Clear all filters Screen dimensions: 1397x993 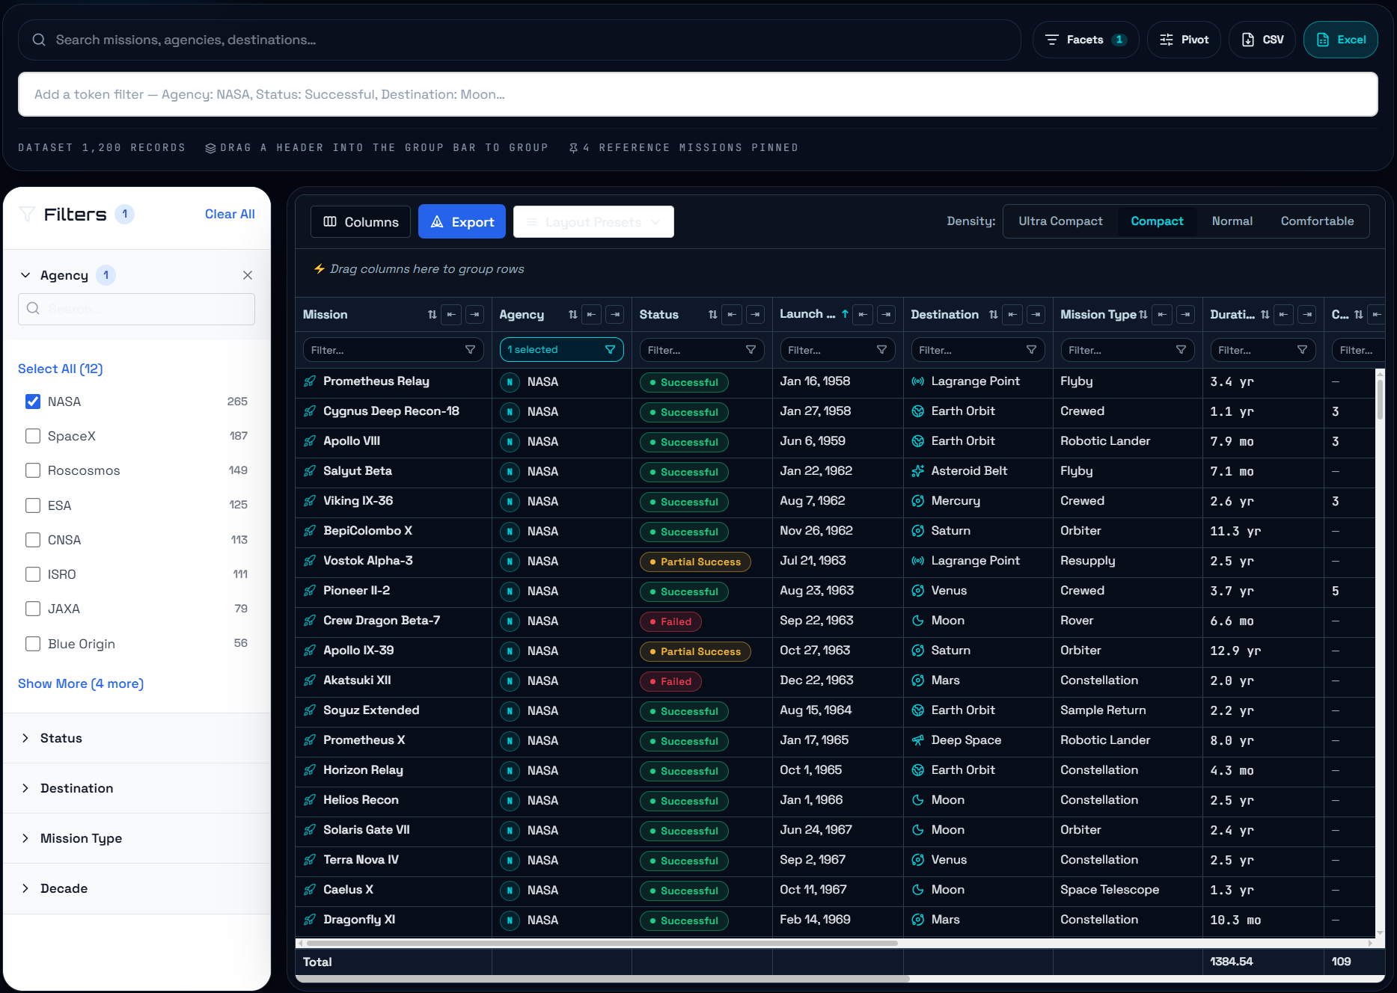(230, 214)
